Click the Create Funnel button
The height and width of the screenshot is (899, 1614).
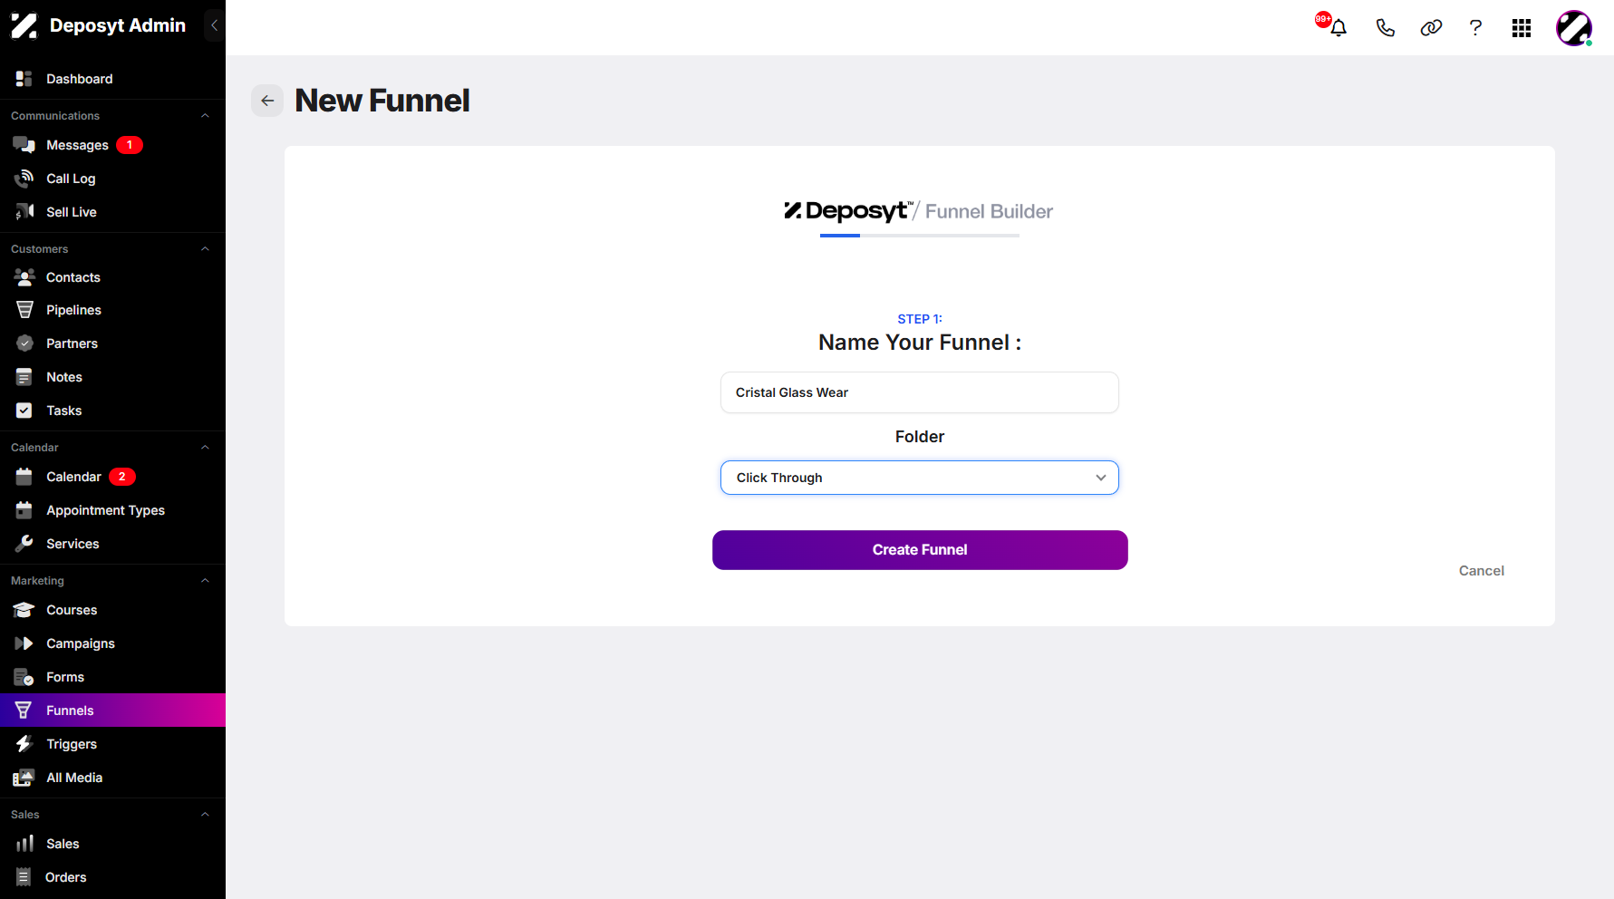[x=920, y=550]
